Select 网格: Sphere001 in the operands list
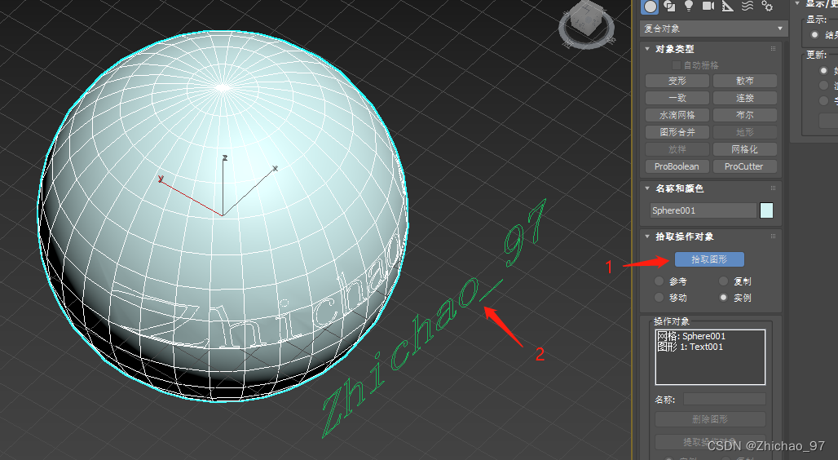The height and width of the screenshot is (460, 838). pos(710,336)
